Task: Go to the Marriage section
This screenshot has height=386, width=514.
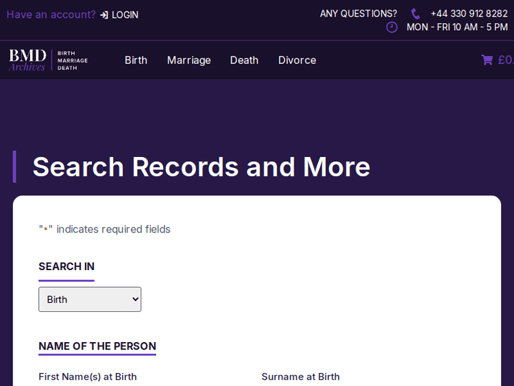Action: pyautogui.click(x=188, y=60)
